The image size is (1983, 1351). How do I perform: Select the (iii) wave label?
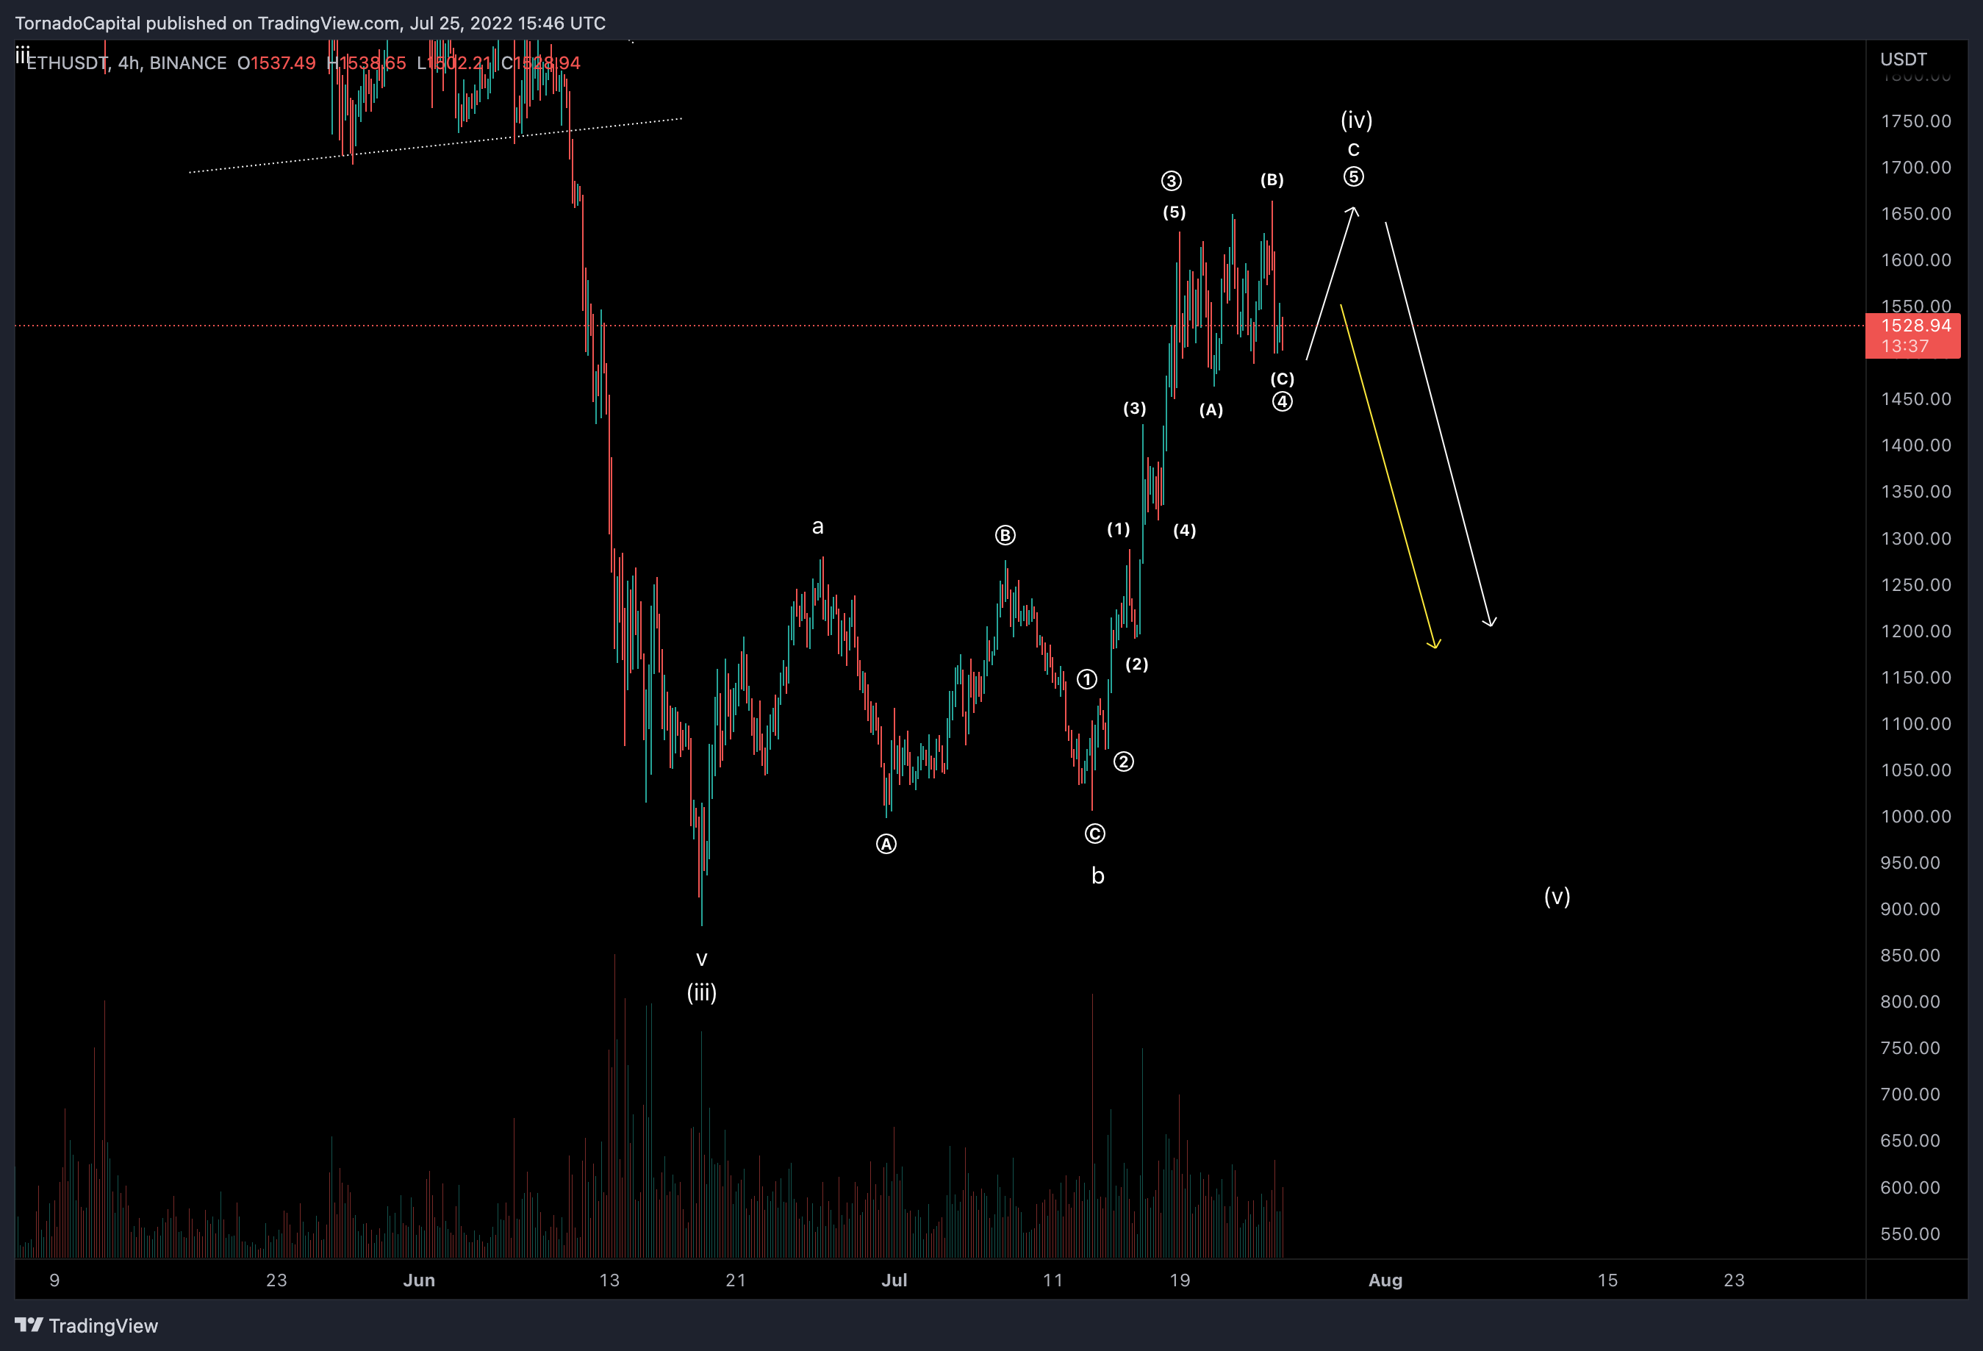[x=701, y=992]
